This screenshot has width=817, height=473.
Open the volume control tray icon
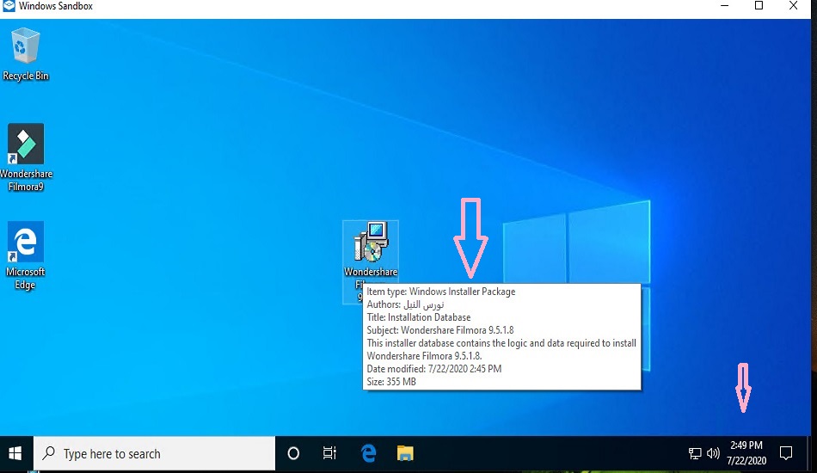(x=713, y=453)
